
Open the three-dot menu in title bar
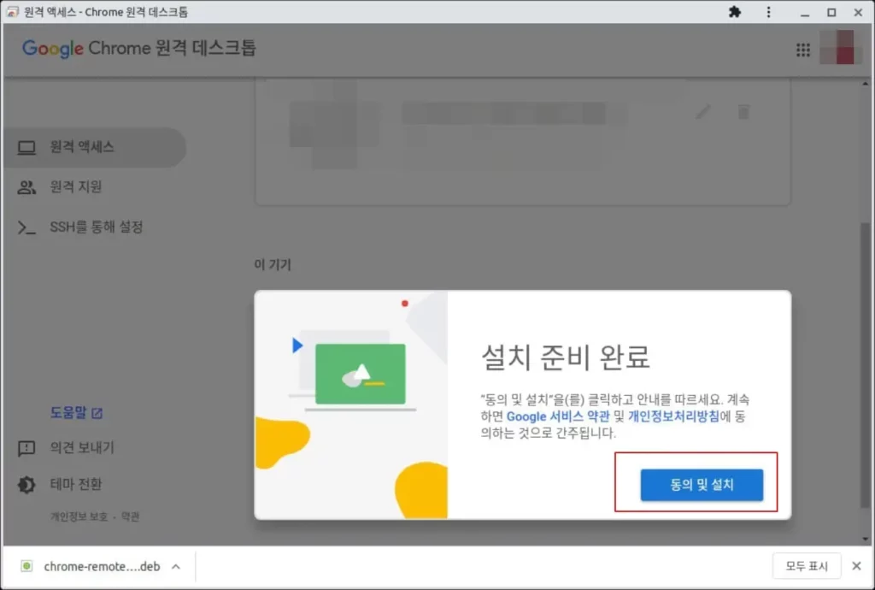tap(768, 12)
